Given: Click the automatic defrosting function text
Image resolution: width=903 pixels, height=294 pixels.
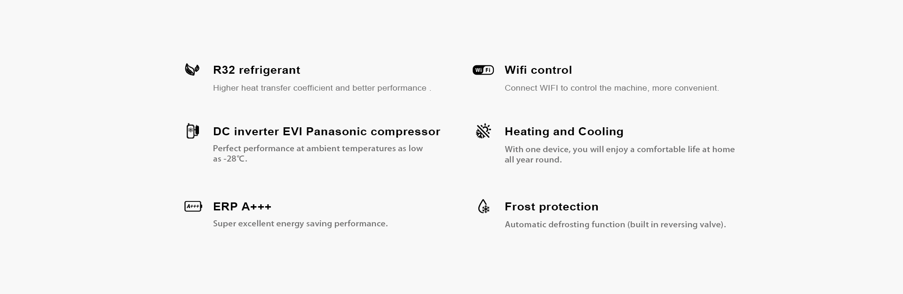Looking at the screenshot, I should point(615,224).
